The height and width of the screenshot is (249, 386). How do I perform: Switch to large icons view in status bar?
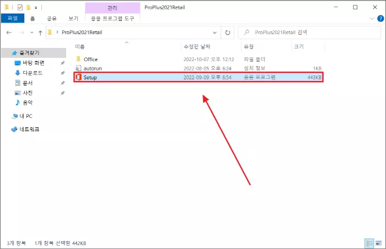[379, 243]
